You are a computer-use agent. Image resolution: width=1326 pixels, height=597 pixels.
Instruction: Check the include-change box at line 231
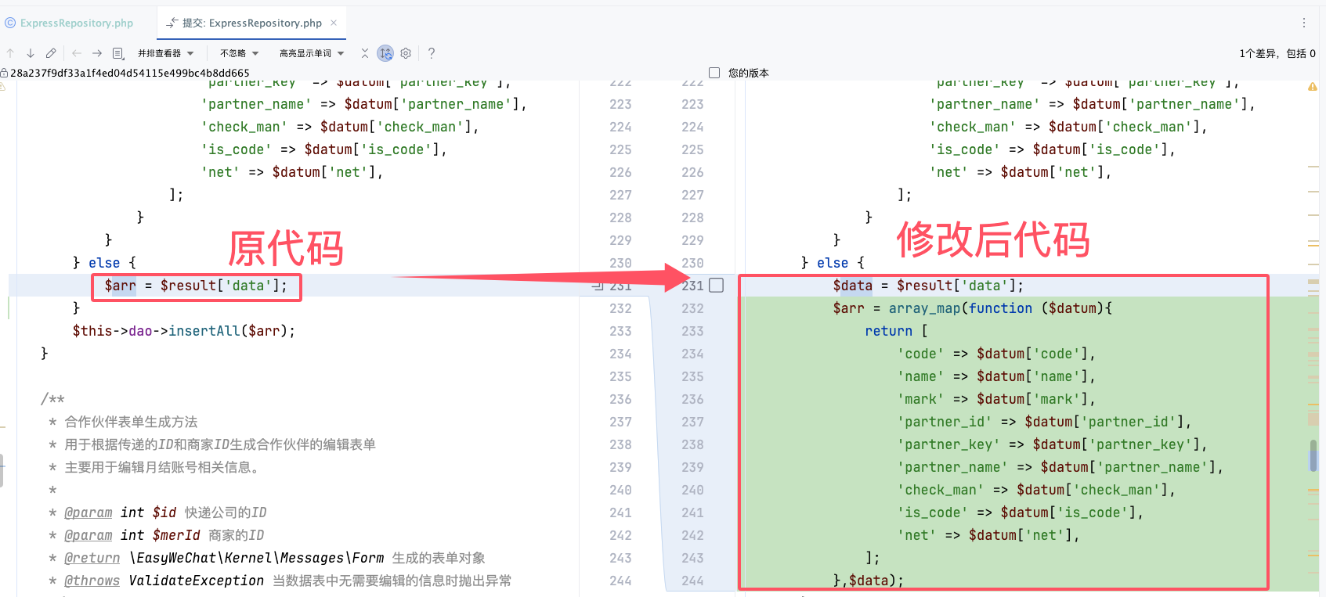coord(716,286)
